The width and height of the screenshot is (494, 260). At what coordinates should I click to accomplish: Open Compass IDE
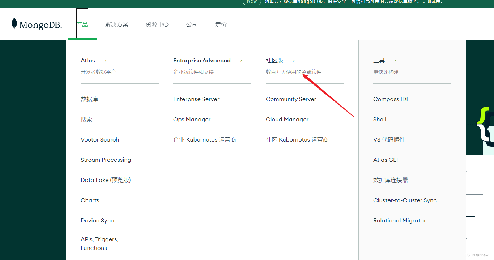point(391,99)
